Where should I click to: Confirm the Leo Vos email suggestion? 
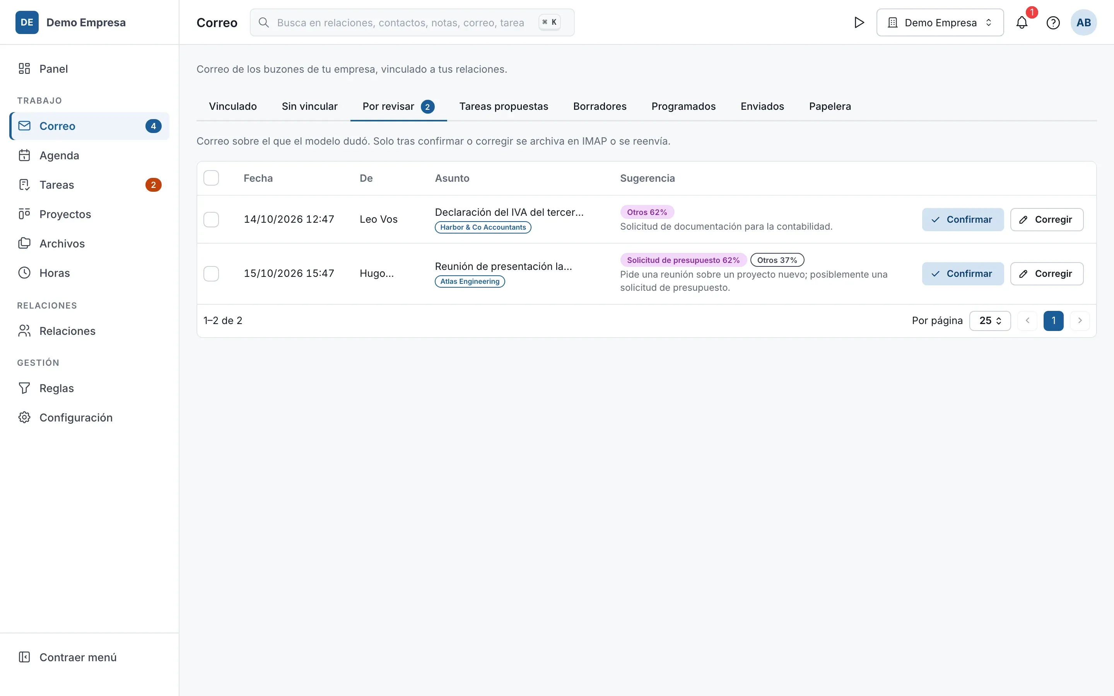(962, 220)
